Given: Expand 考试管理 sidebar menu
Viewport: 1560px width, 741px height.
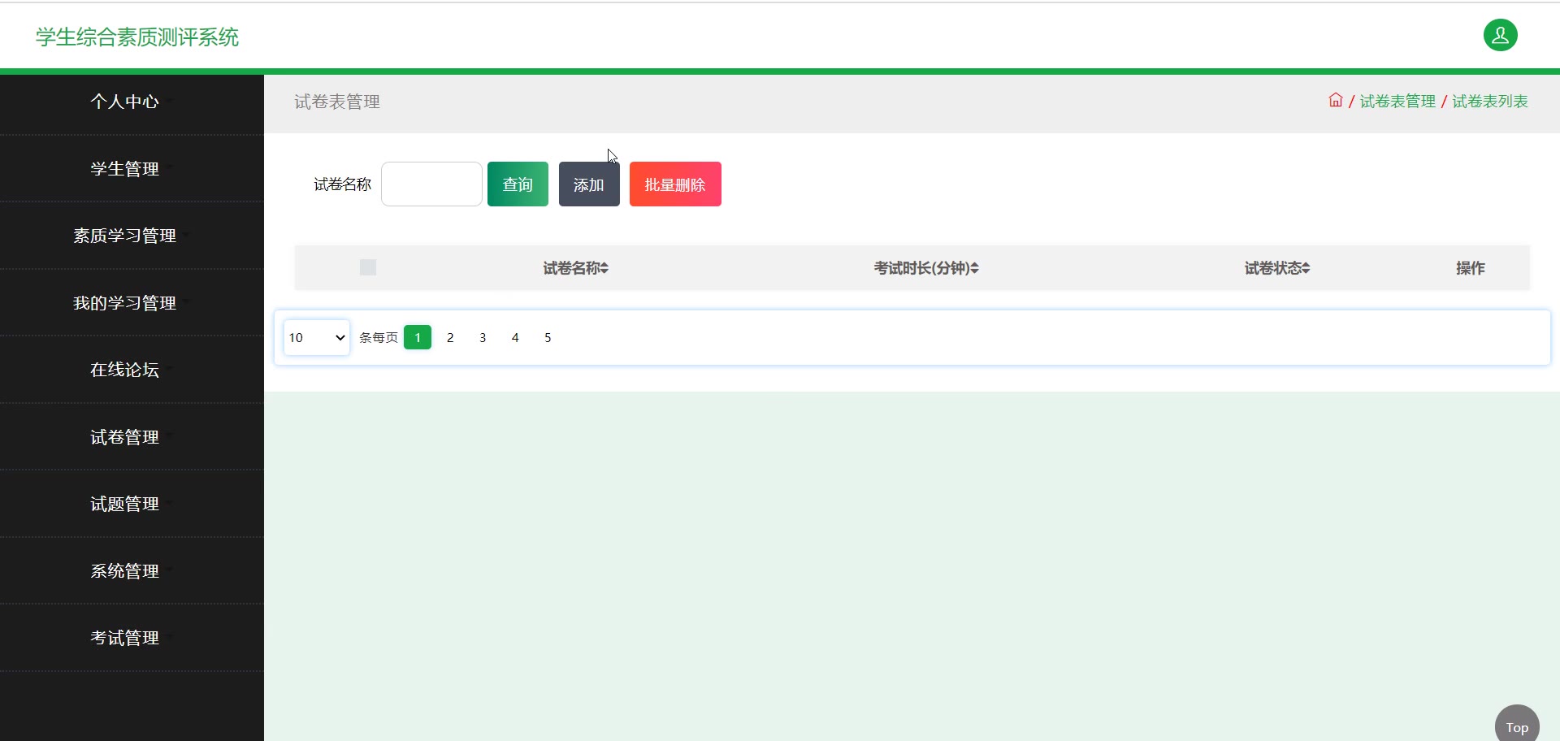Looking at the screenshot, I should tap(132, 638).
